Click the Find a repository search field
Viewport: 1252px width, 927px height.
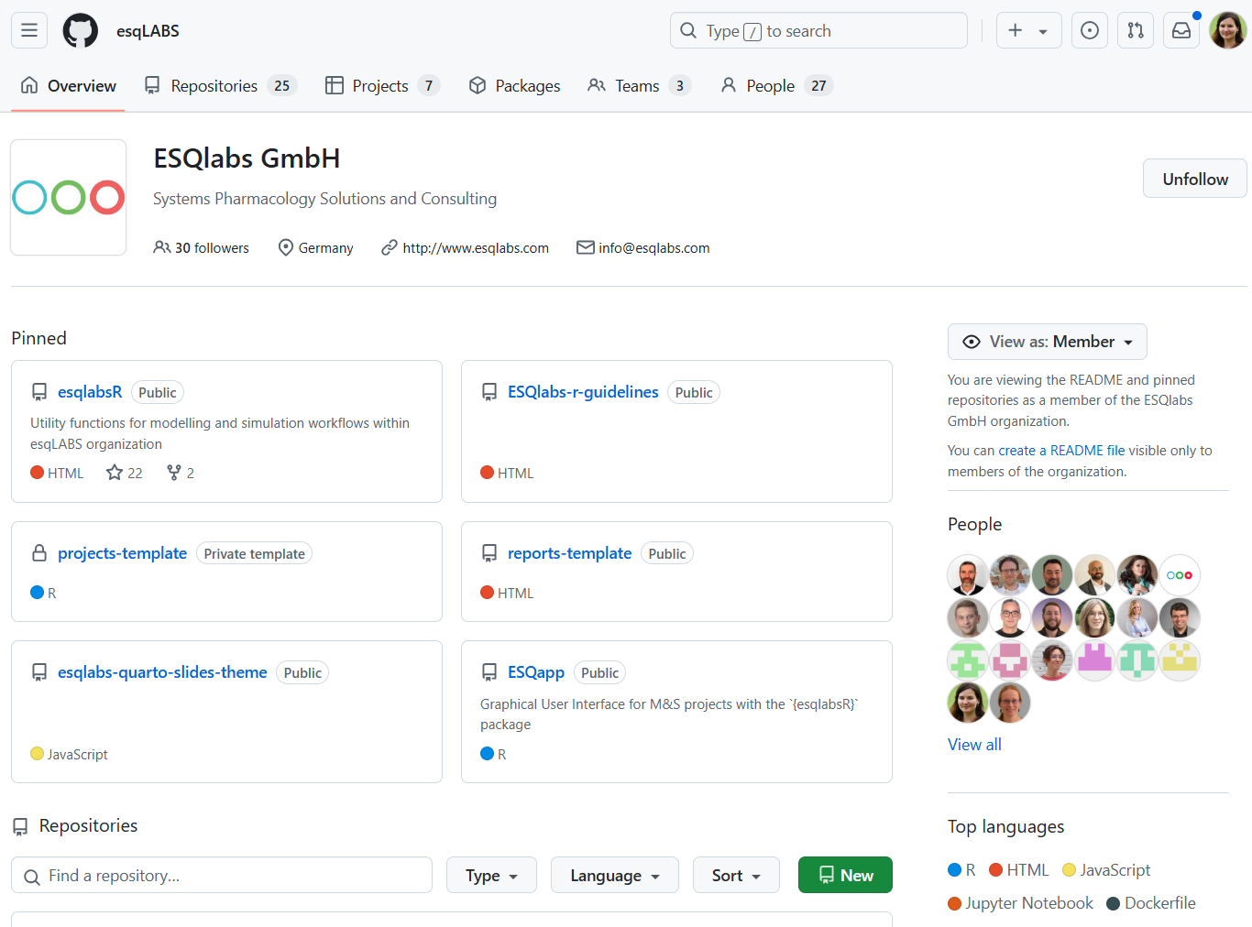222,875
